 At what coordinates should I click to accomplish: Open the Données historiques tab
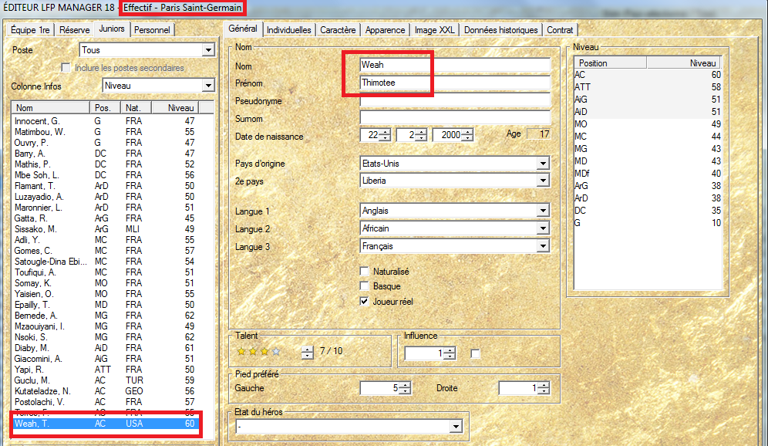coord(501,30)
